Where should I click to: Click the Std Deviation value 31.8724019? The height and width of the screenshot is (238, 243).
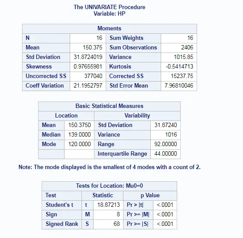click(x=88, y=57)
